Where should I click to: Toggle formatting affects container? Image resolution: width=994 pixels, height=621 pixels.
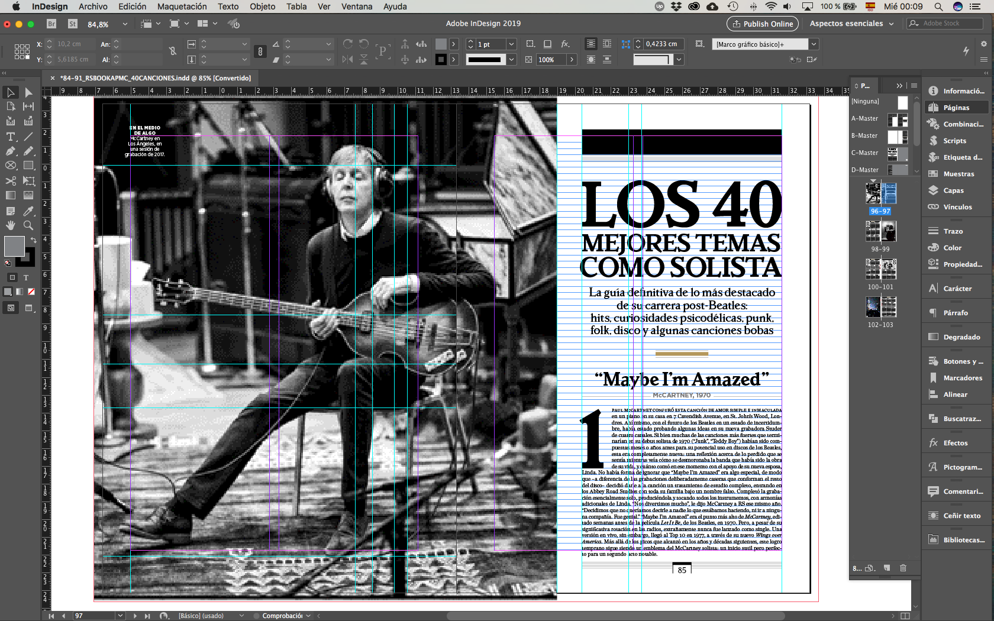click(12, 277)
